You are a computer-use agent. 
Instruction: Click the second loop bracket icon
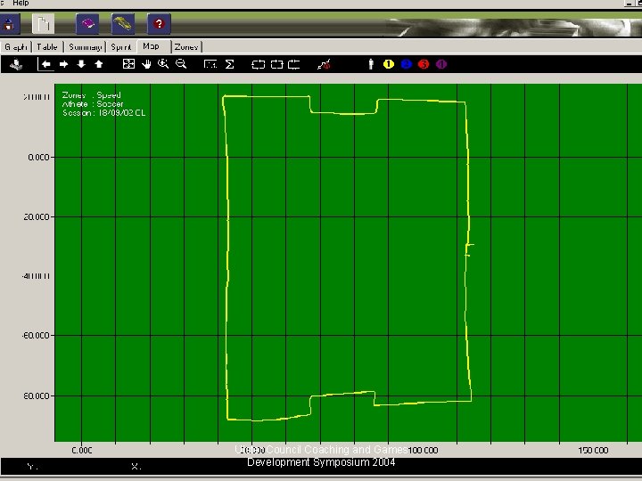(276, 65)
